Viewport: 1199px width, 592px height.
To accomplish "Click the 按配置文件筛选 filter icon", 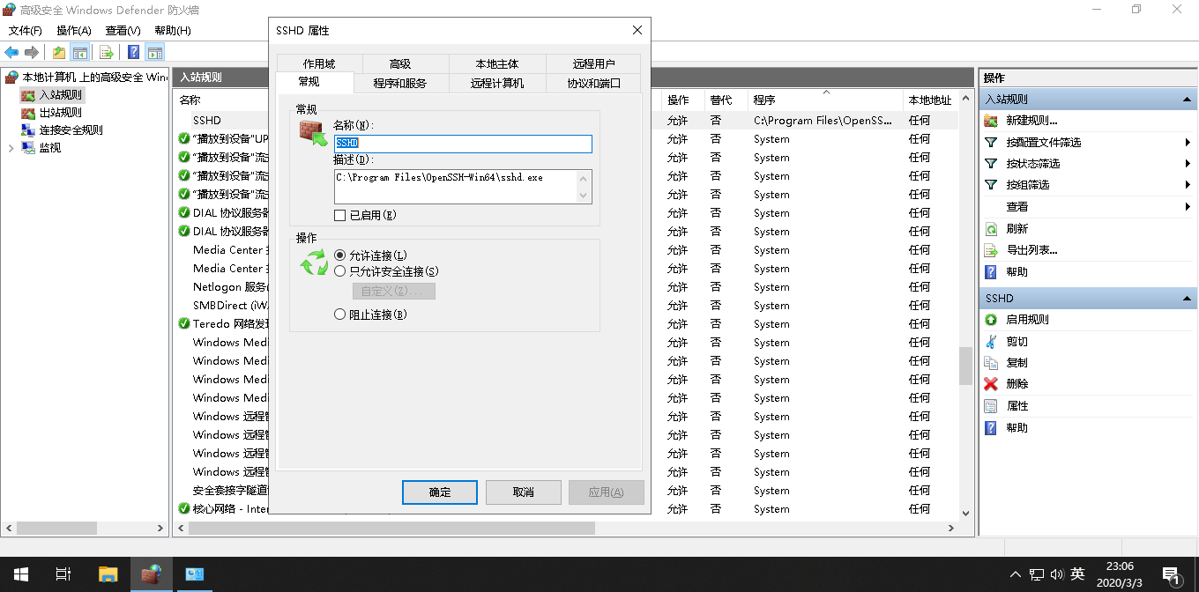I will [x=991, y=142].
